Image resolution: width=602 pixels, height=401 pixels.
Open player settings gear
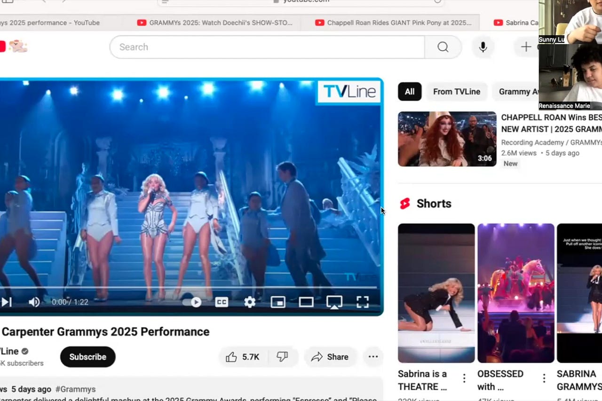250,302
